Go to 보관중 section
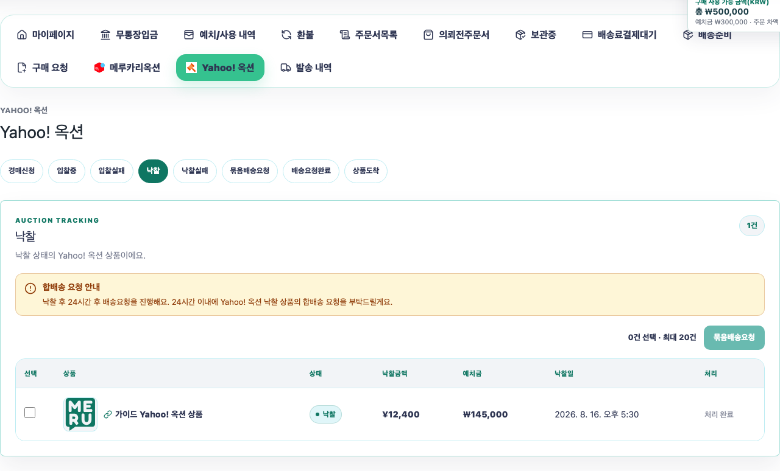This screenshot has height=471, width=780. [x=536, y=35]
